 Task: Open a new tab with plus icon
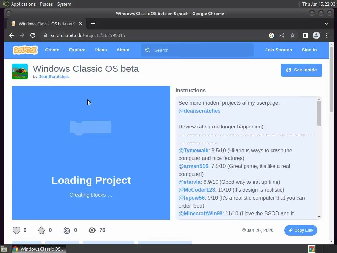[93, 24]
